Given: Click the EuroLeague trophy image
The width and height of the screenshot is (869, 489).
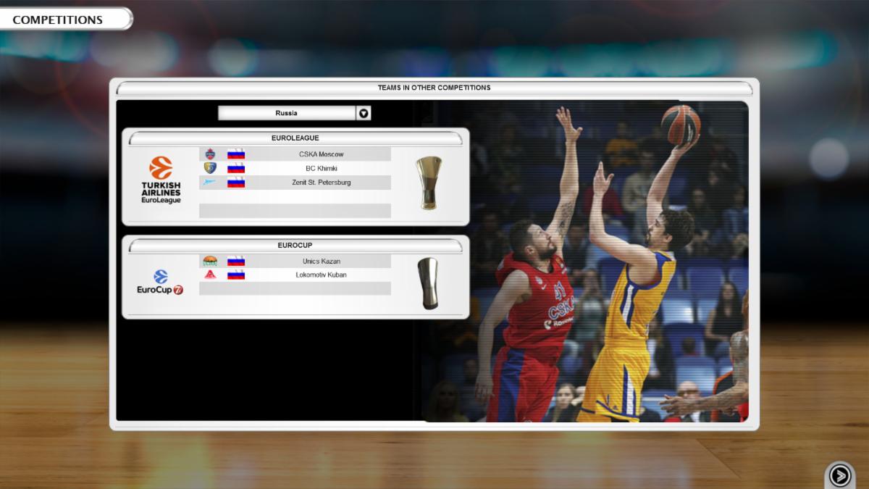Looking at the screenshot, I should pos(429,183).
